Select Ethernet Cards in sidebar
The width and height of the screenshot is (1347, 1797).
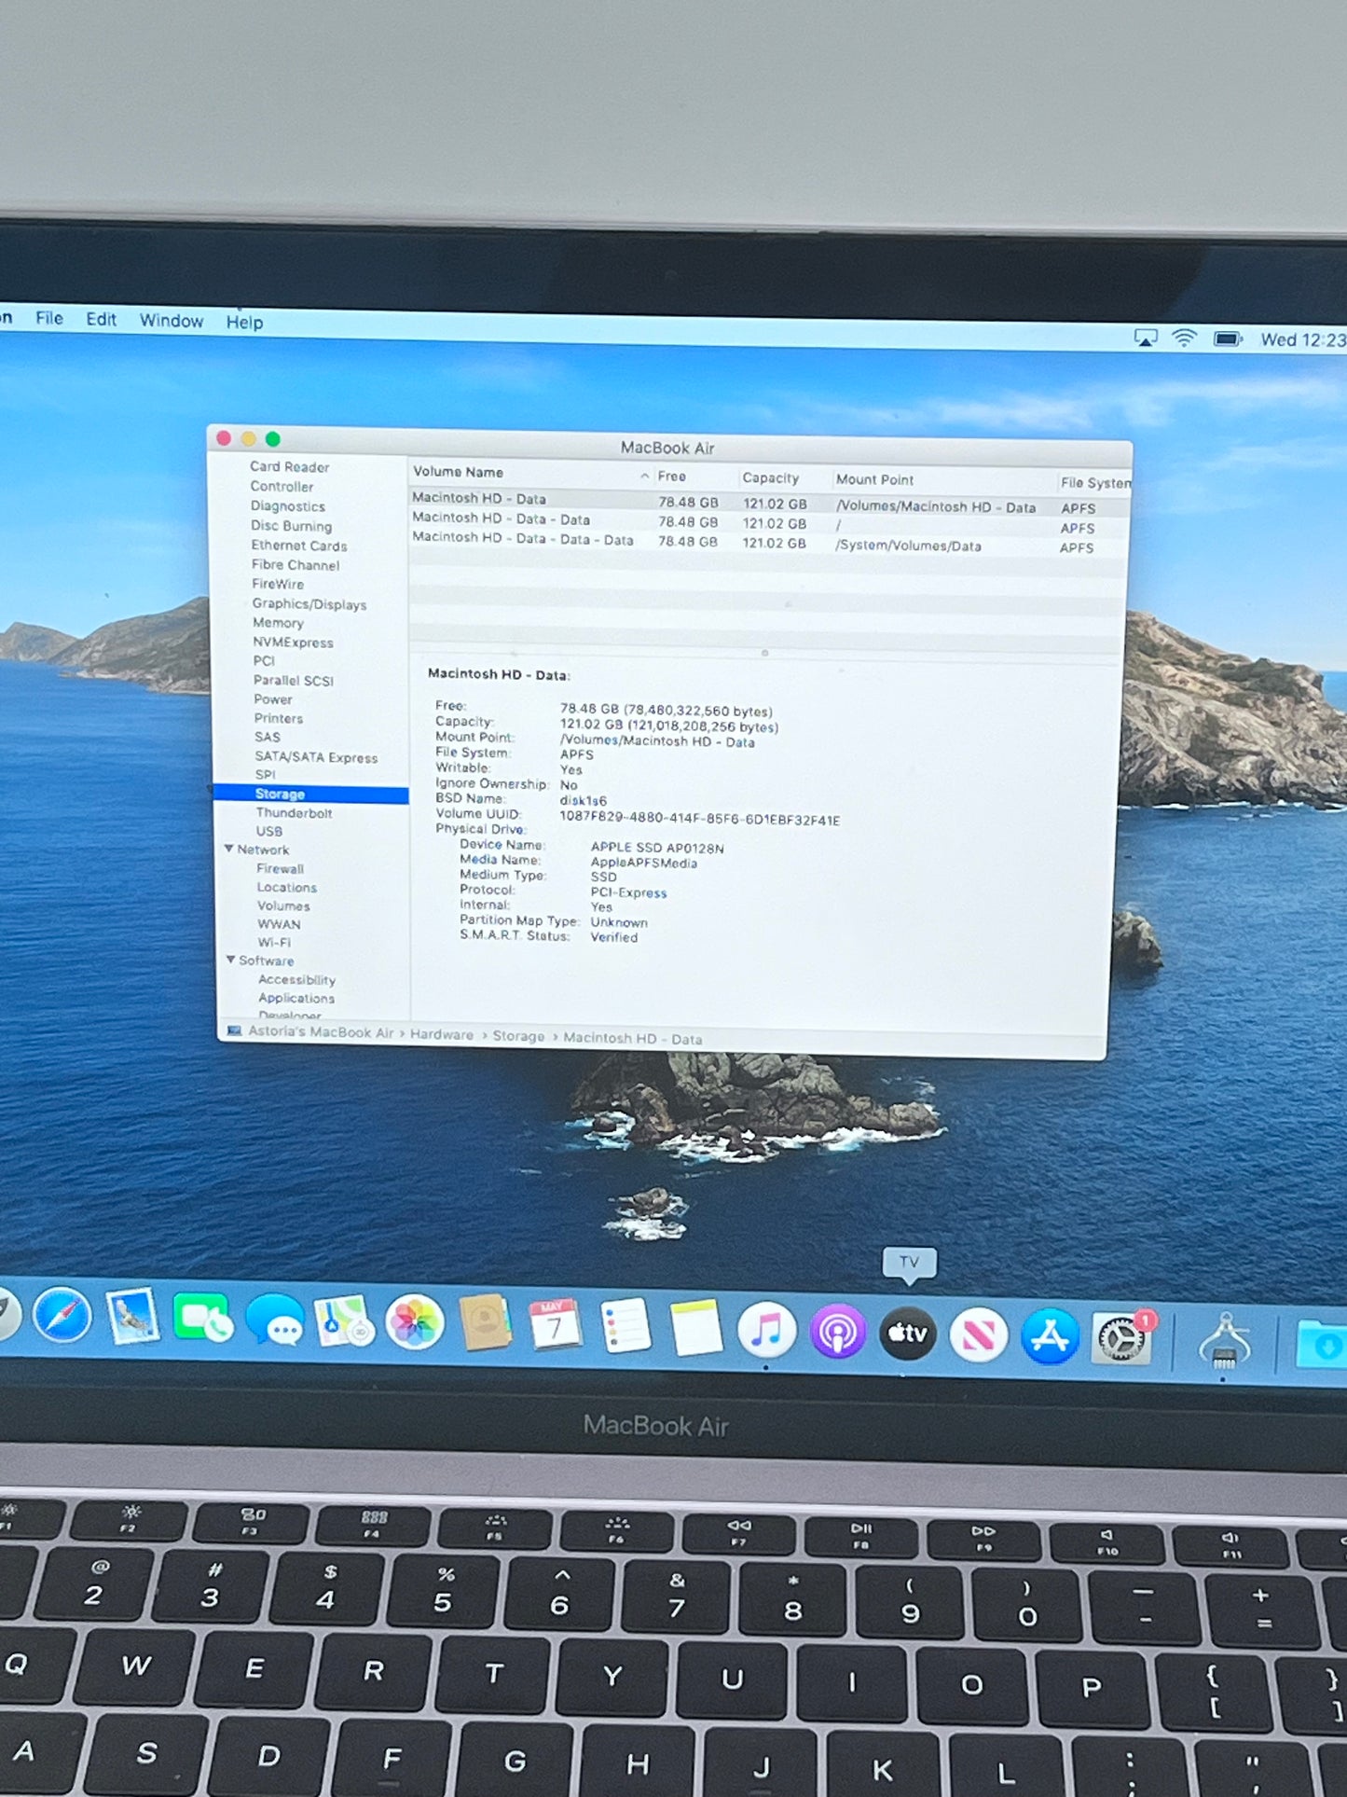point(298,545)
